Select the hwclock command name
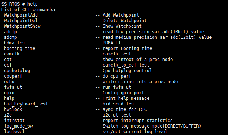 13,109
